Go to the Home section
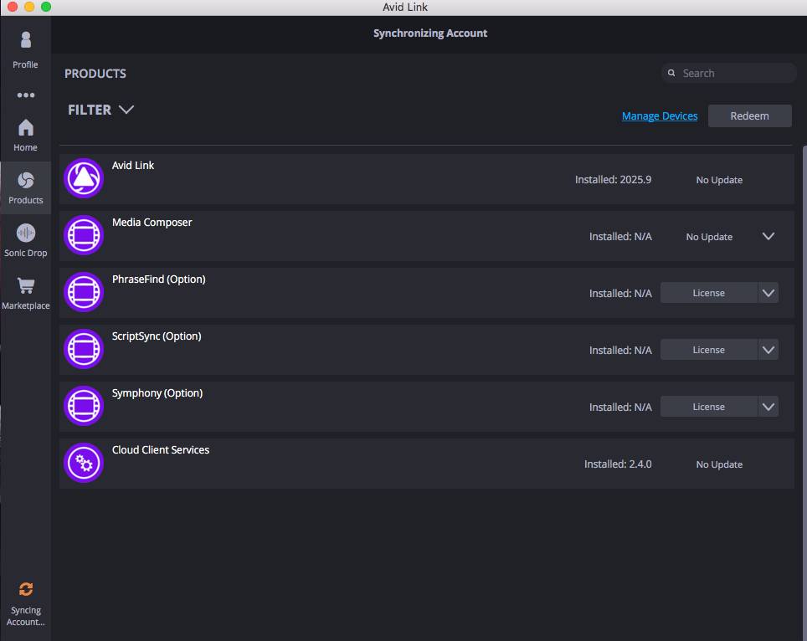This screenshot has height=641, width=807. 25,135
